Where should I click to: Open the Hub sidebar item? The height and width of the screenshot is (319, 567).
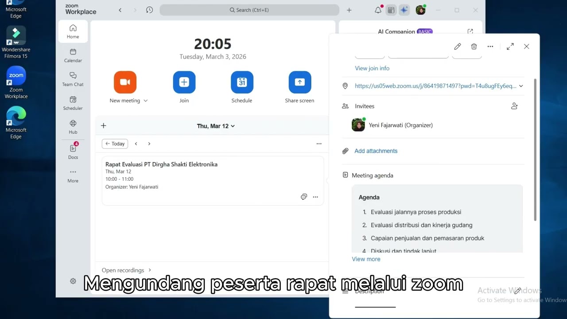73,127
